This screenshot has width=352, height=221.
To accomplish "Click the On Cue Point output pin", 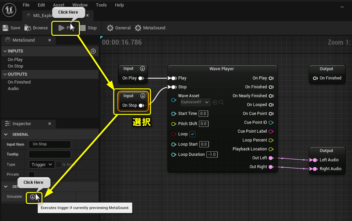I will coord(271,114).
